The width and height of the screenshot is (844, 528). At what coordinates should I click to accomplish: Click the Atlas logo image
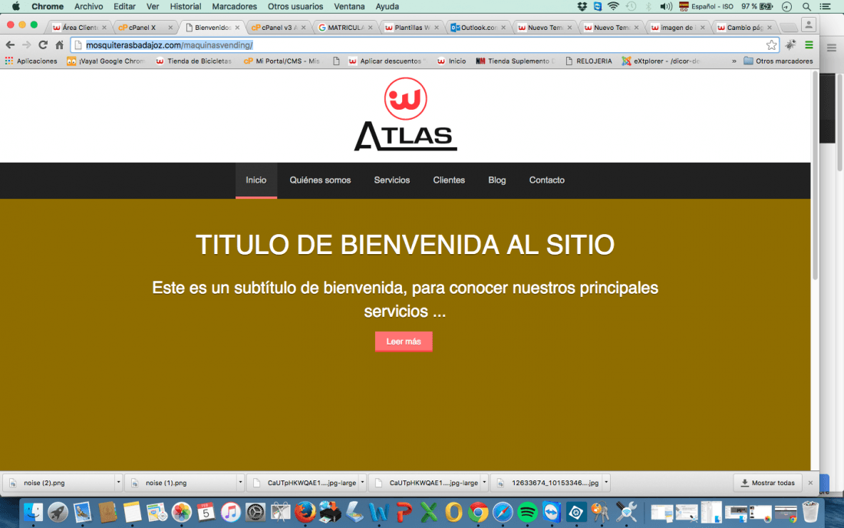pyautogui.click(x=405, y=114)
